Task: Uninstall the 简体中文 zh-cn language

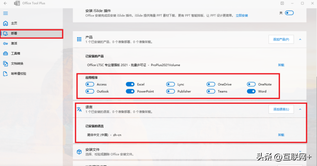Action: (281, 135)
